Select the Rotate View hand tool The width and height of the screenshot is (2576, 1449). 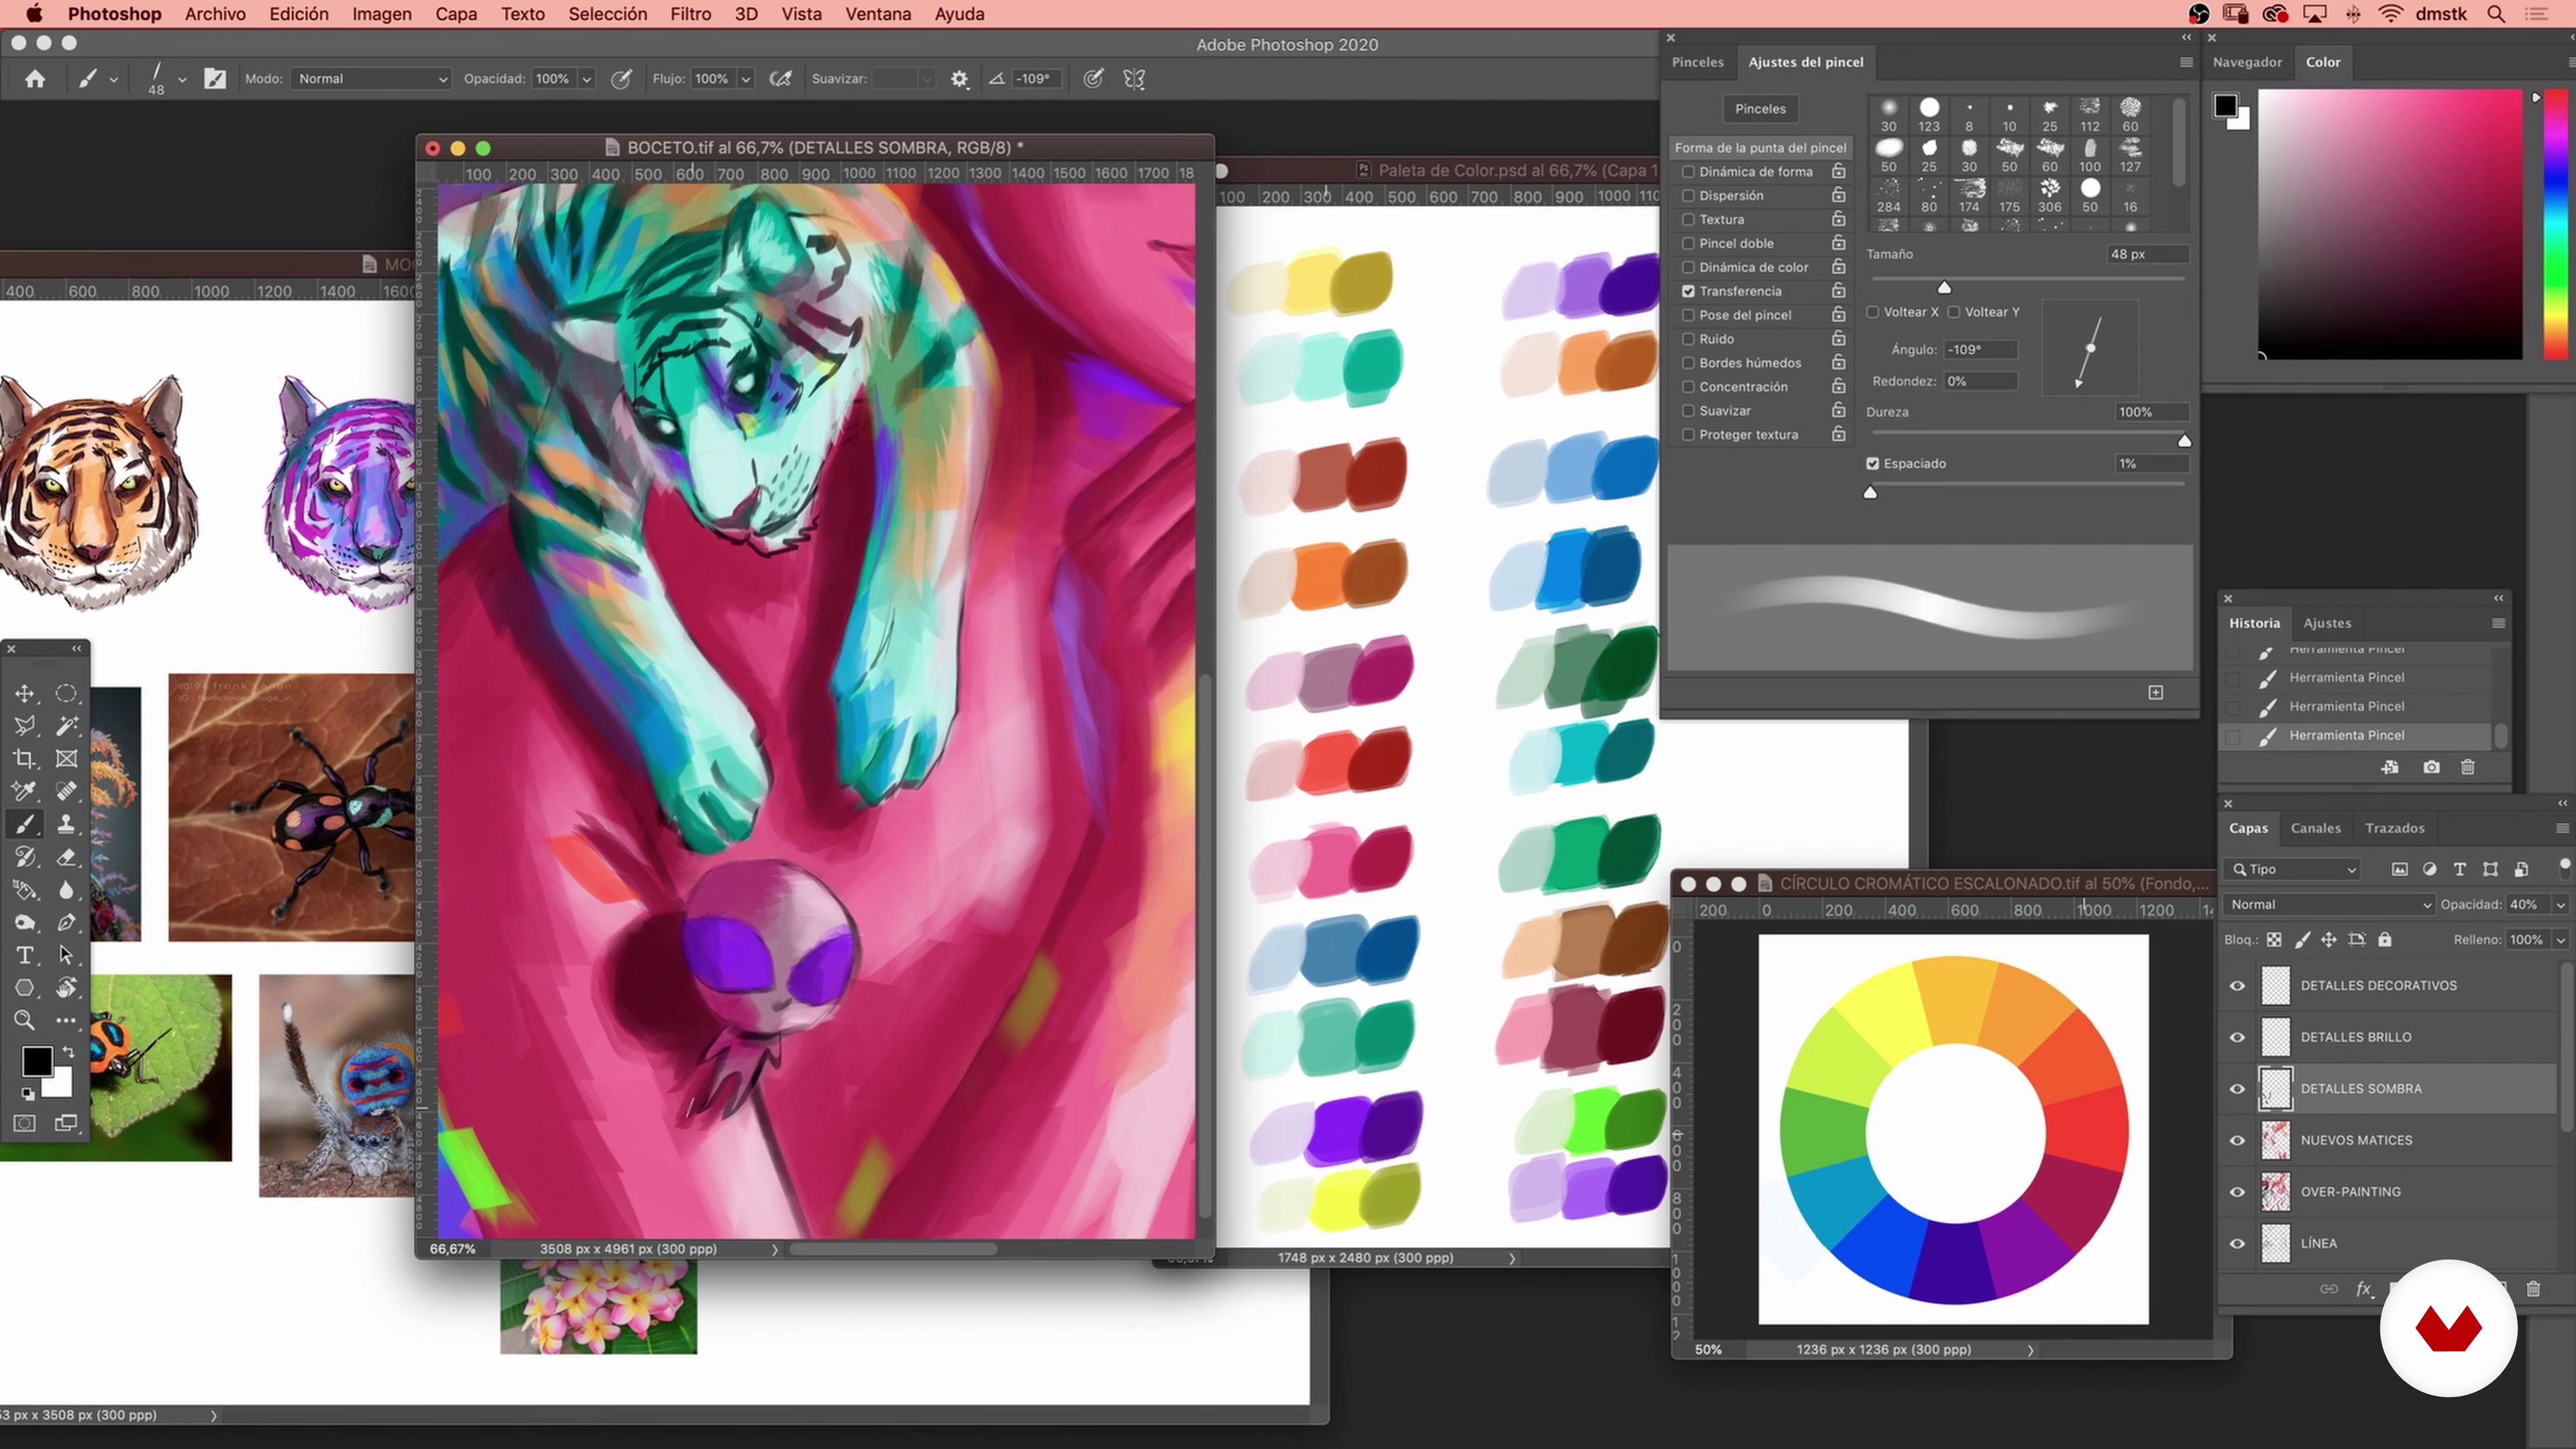point(66,988)
